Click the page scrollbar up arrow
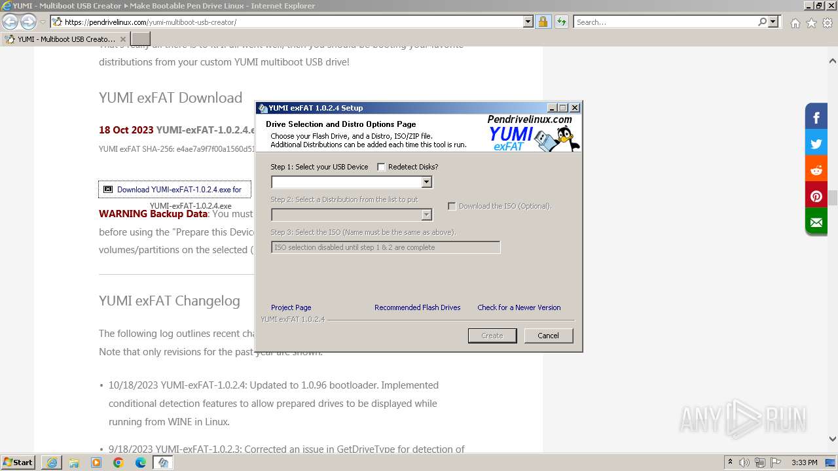The image size is (838, 471). point(833,61)
